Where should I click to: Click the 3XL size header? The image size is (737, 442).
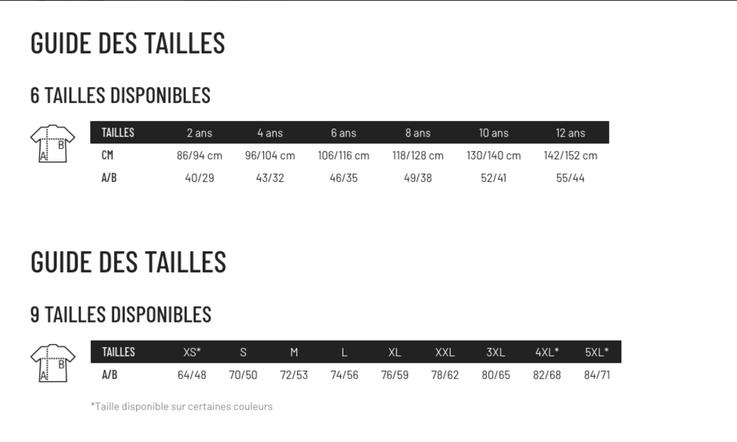click(x=496, y=352)
